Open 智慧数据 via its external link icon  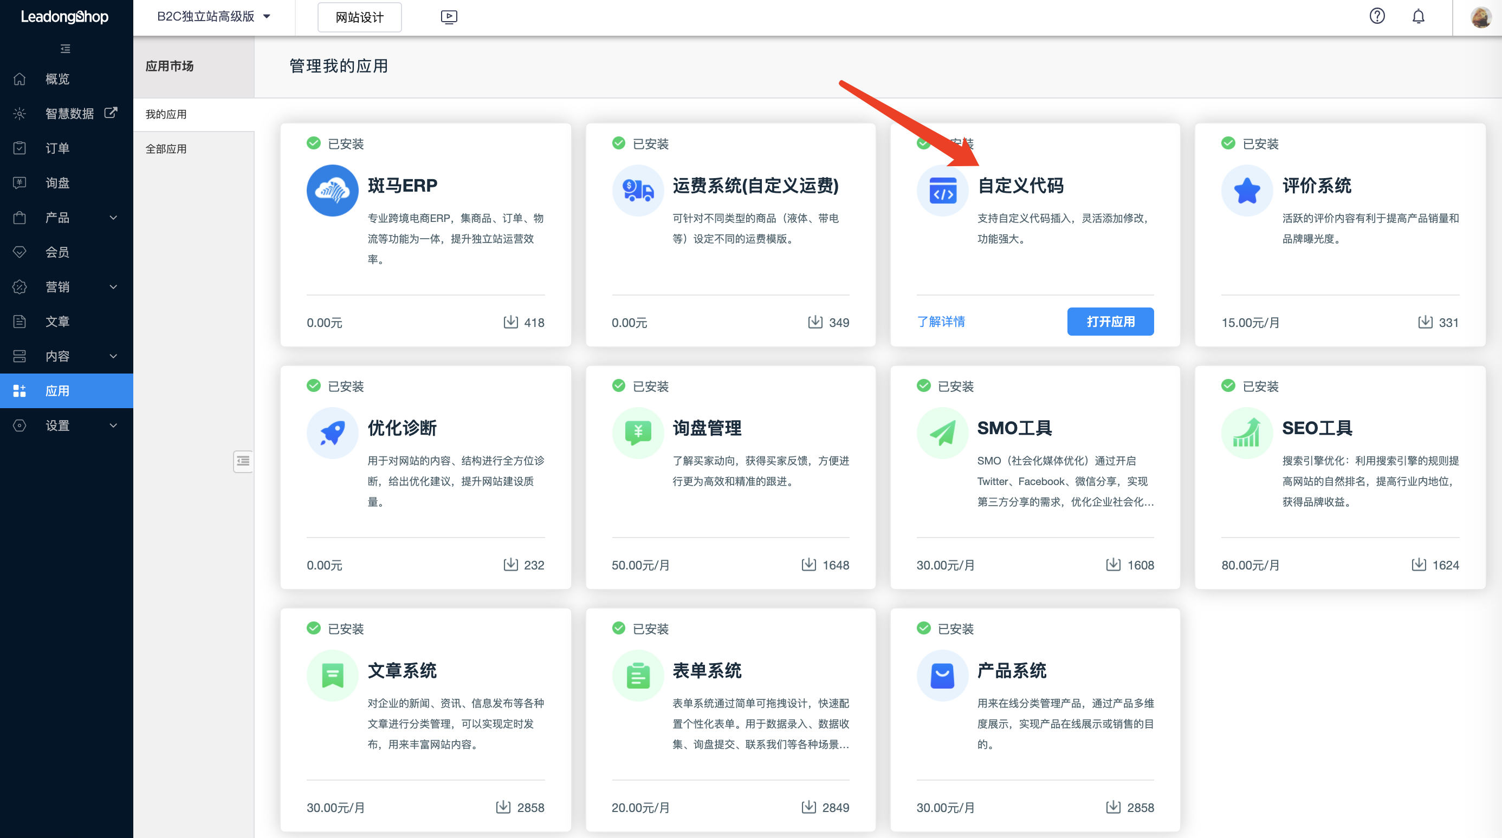(x=111, y=113)
